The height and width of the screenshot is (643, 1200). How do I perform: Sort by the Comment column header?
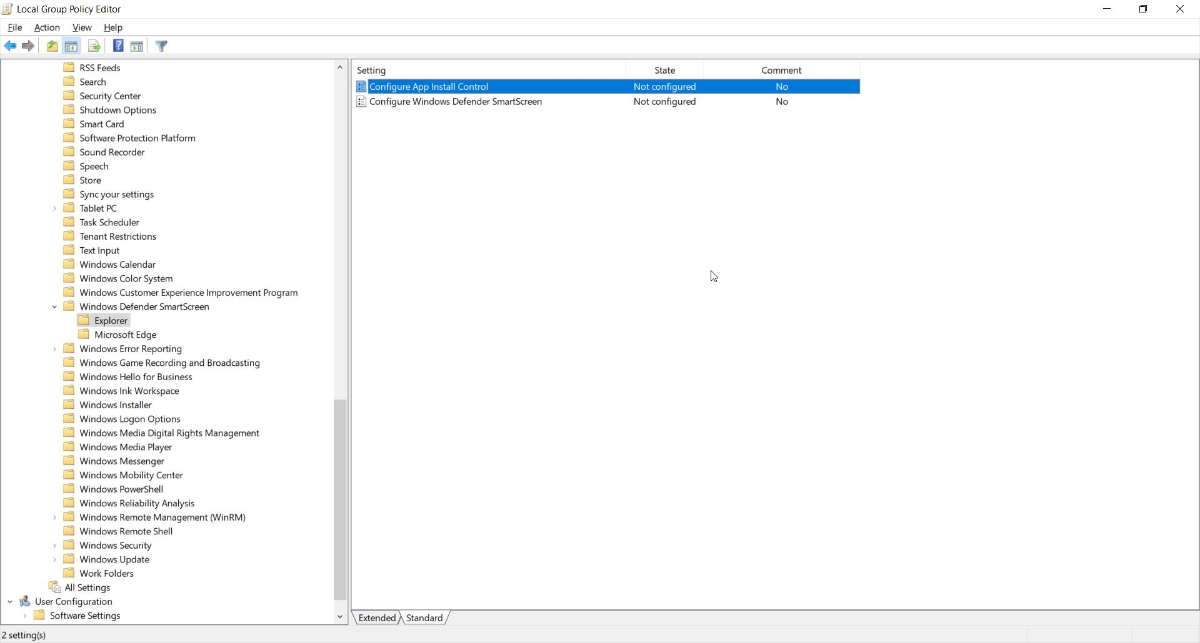(x=781, y=70)
